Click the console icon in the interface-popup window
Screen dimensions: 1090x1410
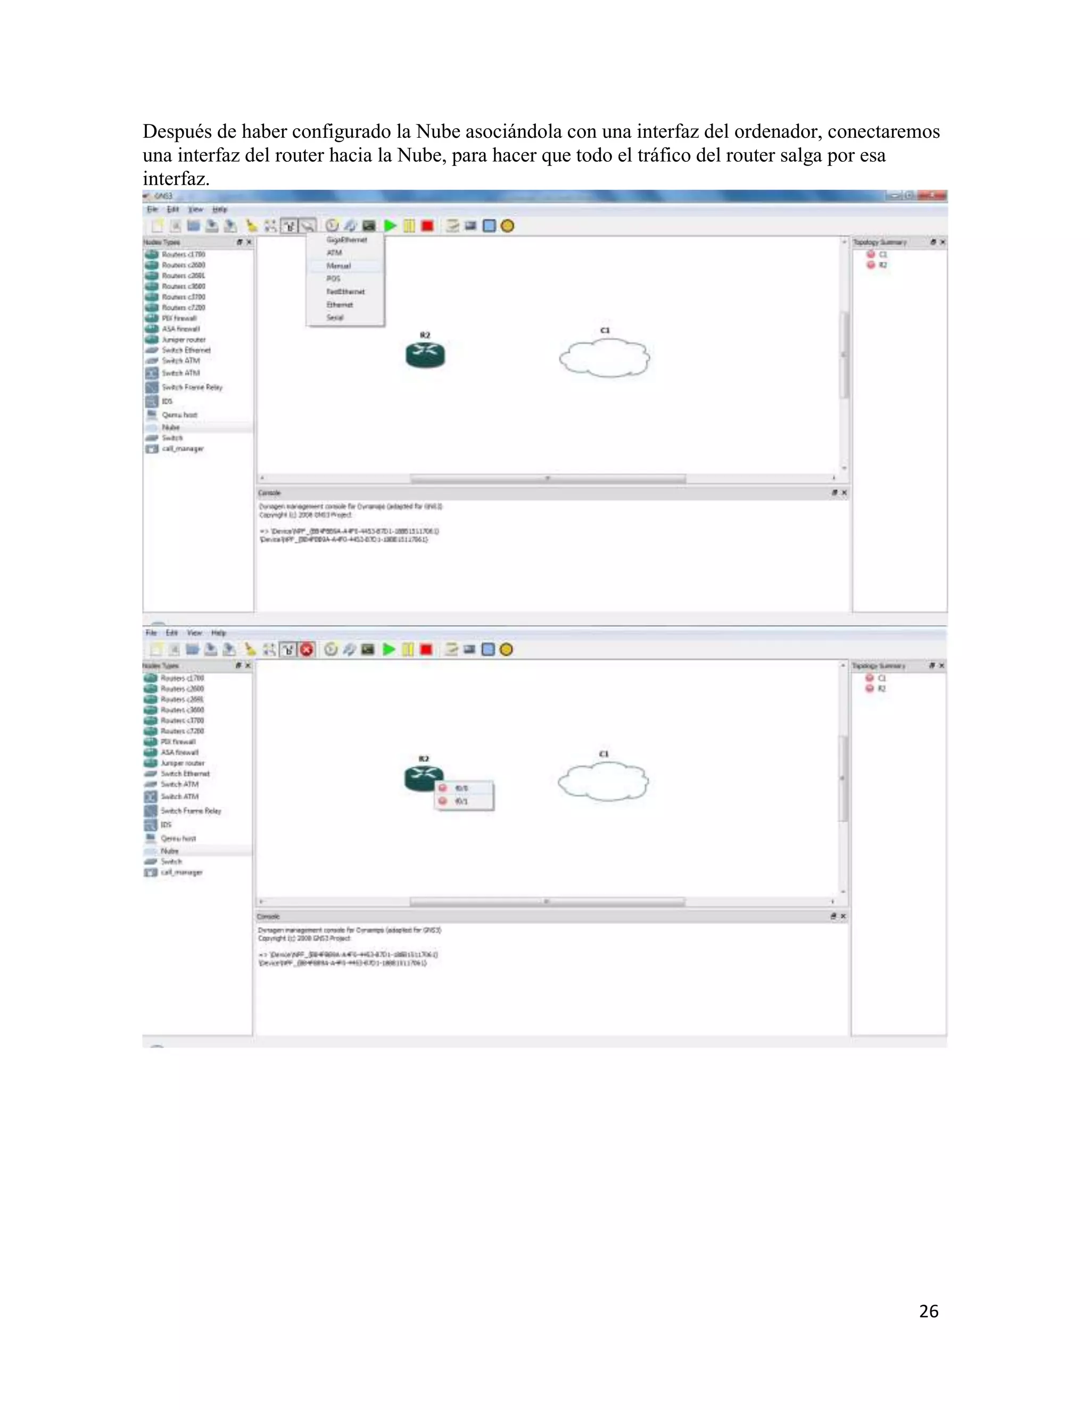[x=367, y=650]
